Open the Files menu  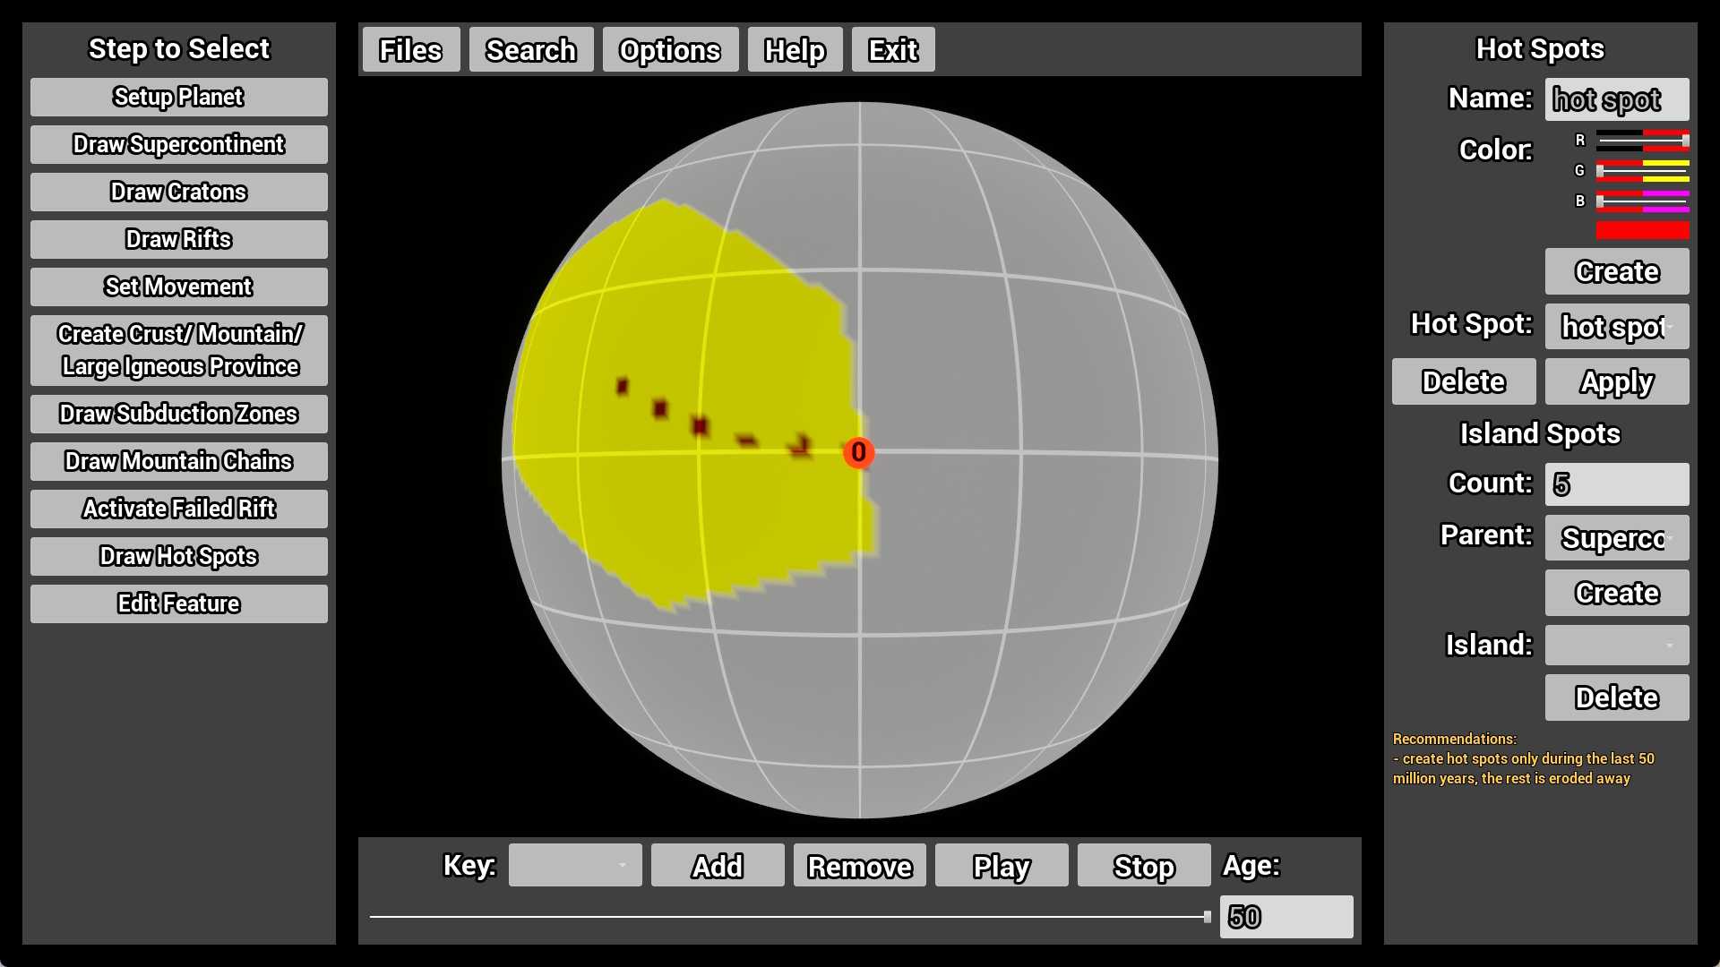click(x=410, y=50)
